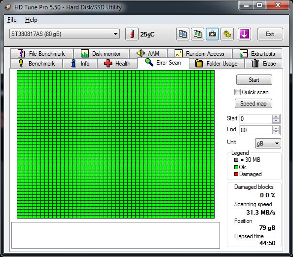Viewport: 293px width, 257px height.
Task: Open the Speed map button
Action: point(254,104)
